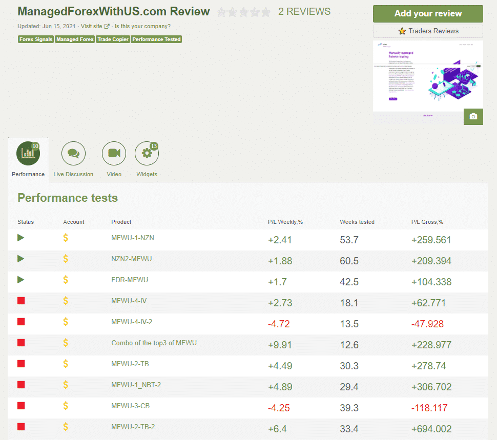Open the Widgets tab
Screen dimensions: 497x440
coord(147,159)
